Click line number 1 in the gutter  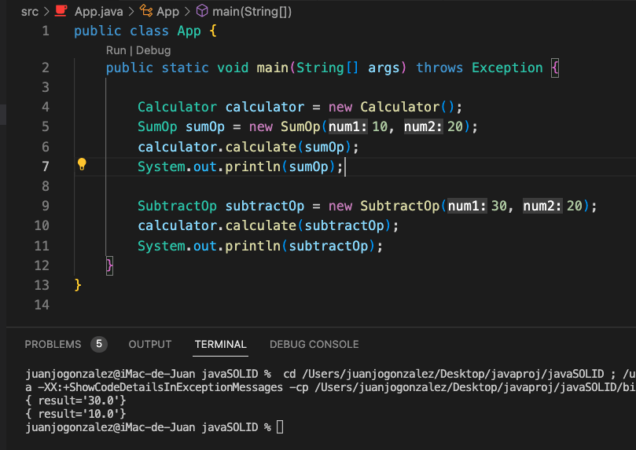[x=46, y=31]
